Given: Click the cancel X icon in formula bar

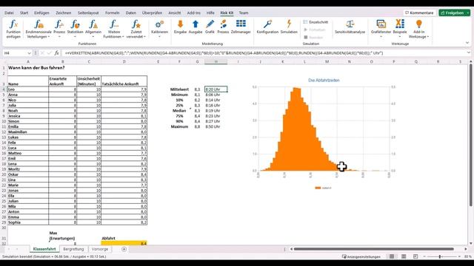Looking at the screenshot, I should (42, 52).
